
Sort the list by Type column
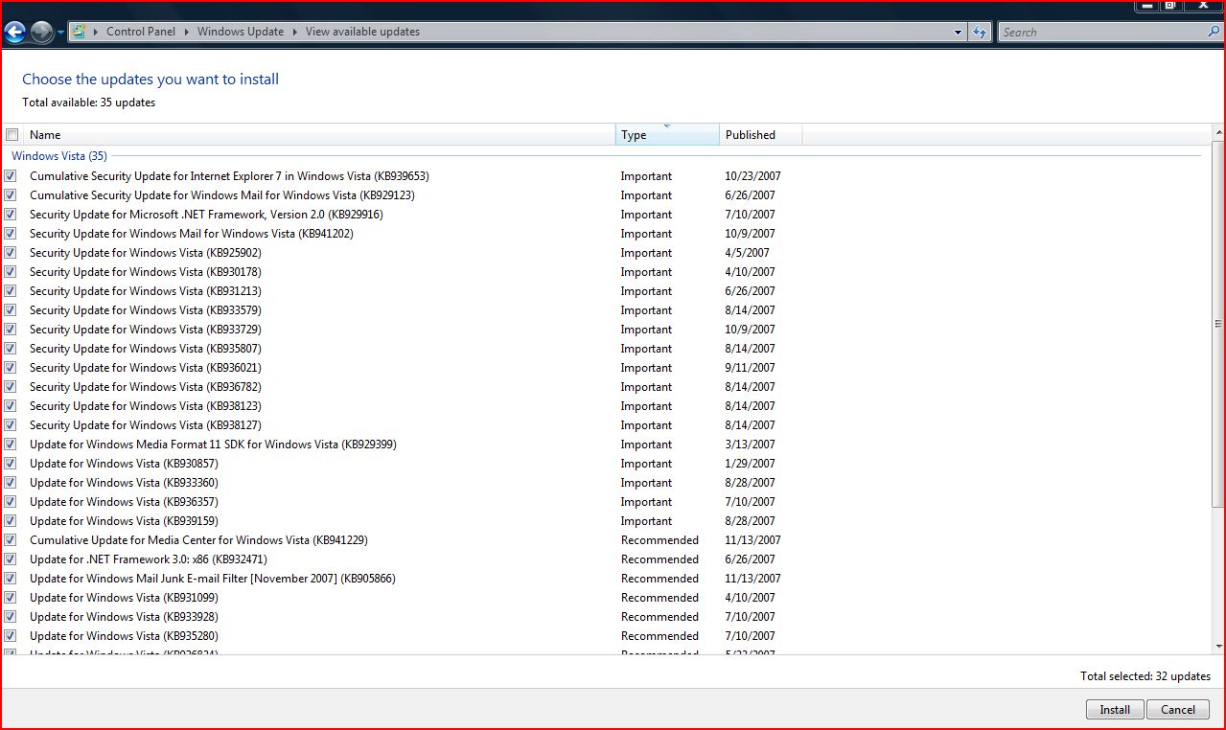[x=667, y=135]
